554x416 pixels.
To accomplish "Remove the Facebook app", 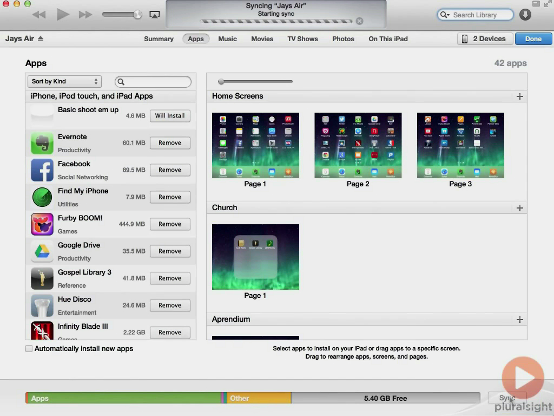I will click(170, 170).
